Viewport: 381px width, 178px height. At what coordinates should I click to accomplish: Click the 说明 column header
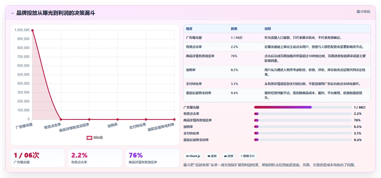[267, 29]
